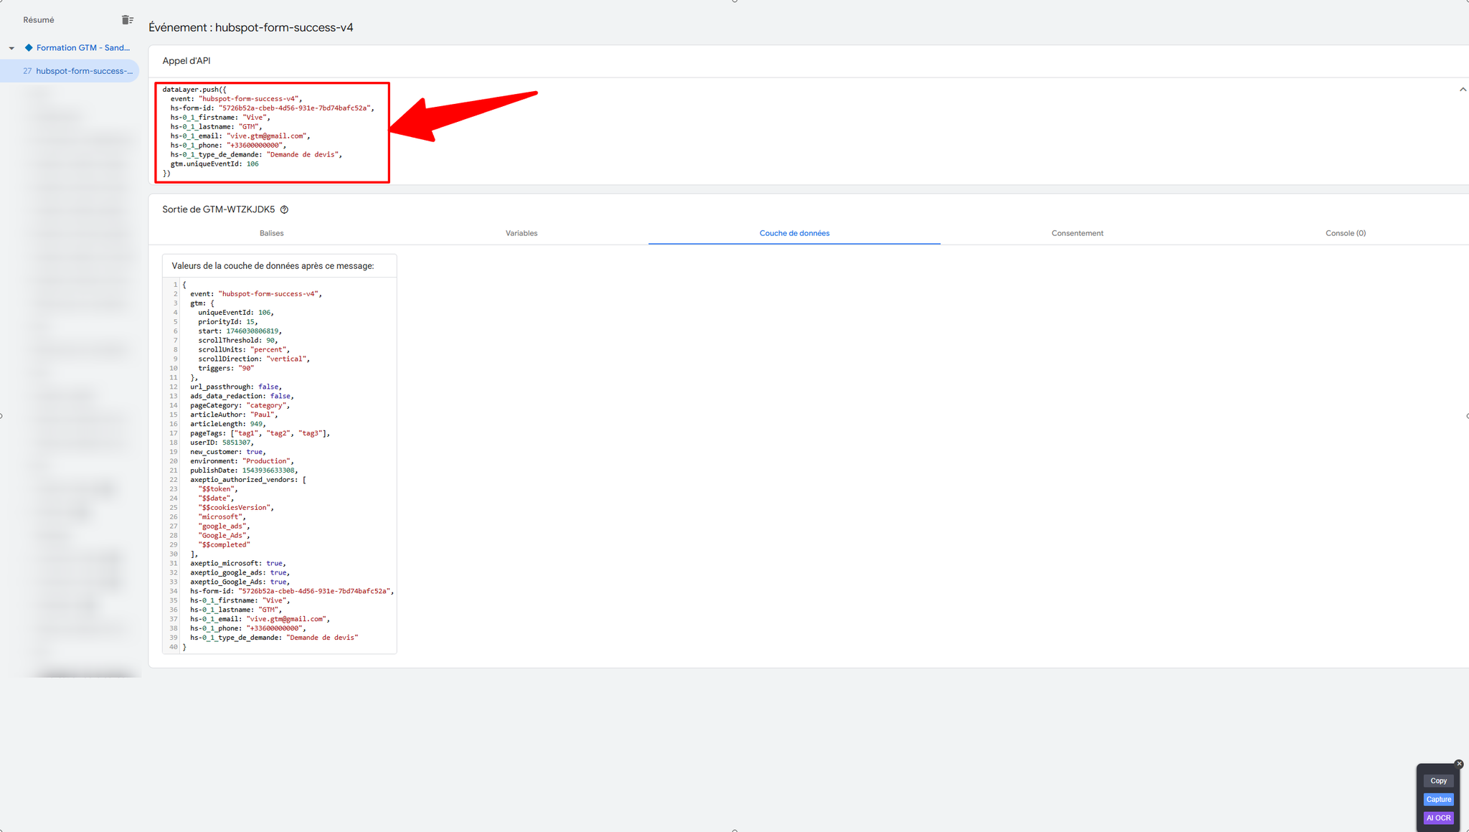Click the Appel d'API section header
Image resolution: width=1469 pixels, height=832 pixels.
pyautogui.click(x=186, y=61)
